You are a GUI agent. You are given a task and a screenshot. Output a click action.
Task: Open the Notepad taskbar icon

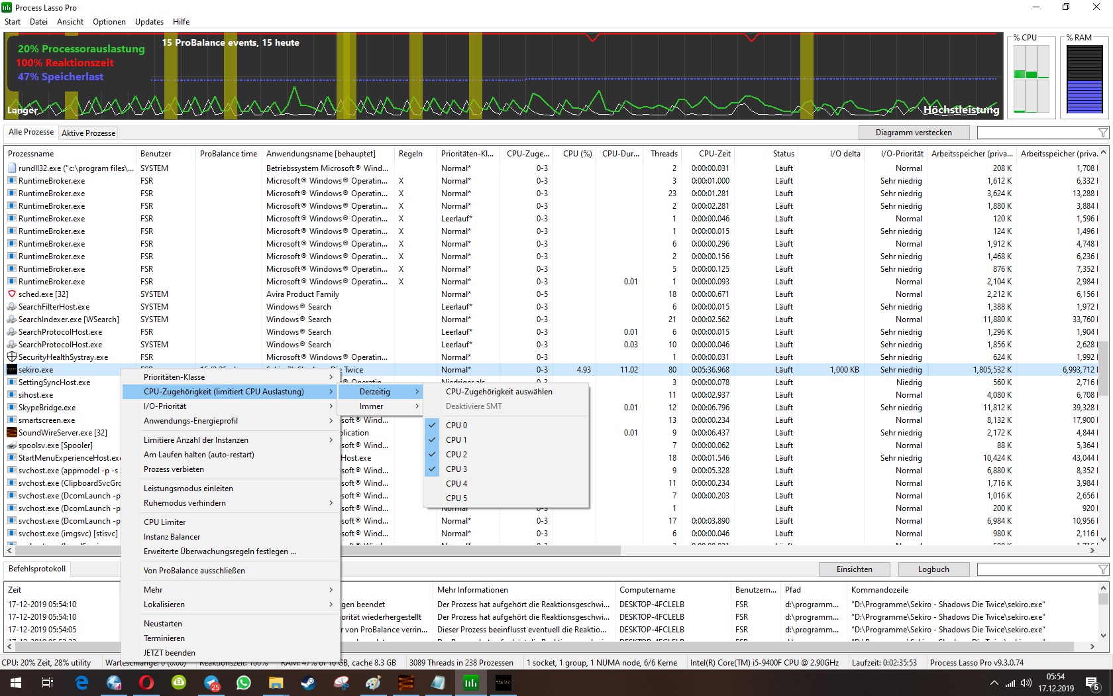438,683
